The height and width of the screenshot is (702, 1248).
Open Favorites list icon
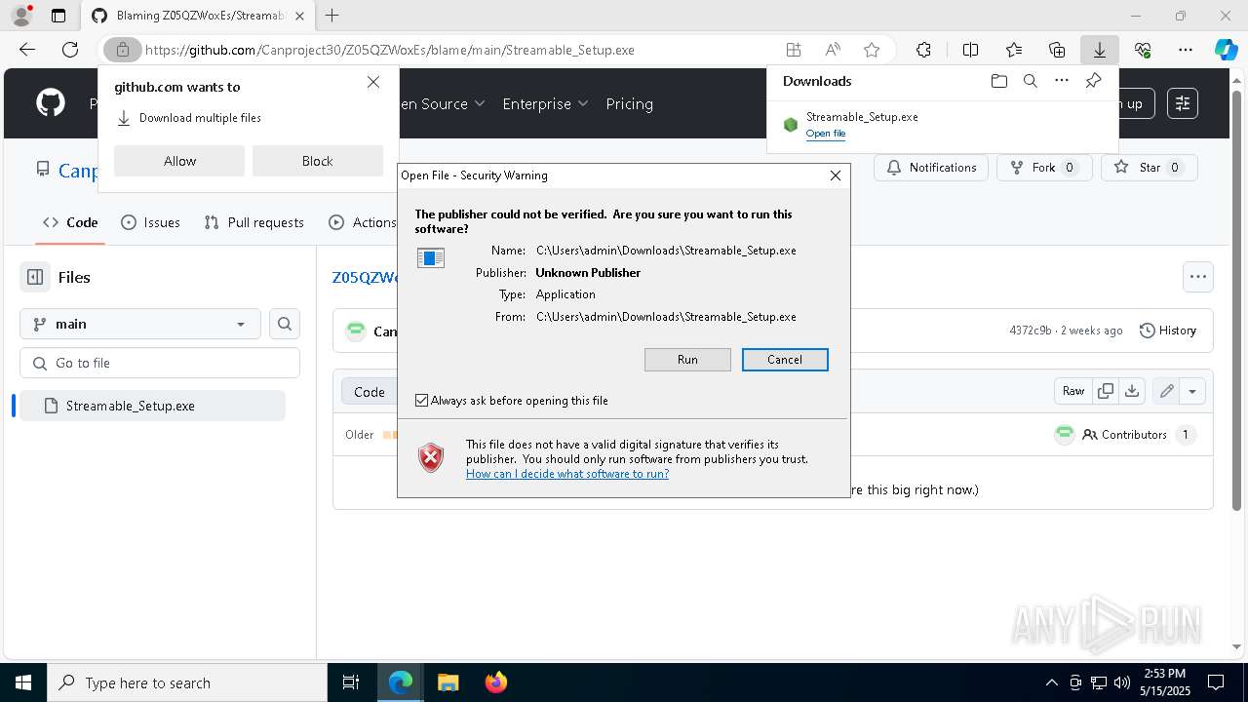click(x=1014, y=50)
